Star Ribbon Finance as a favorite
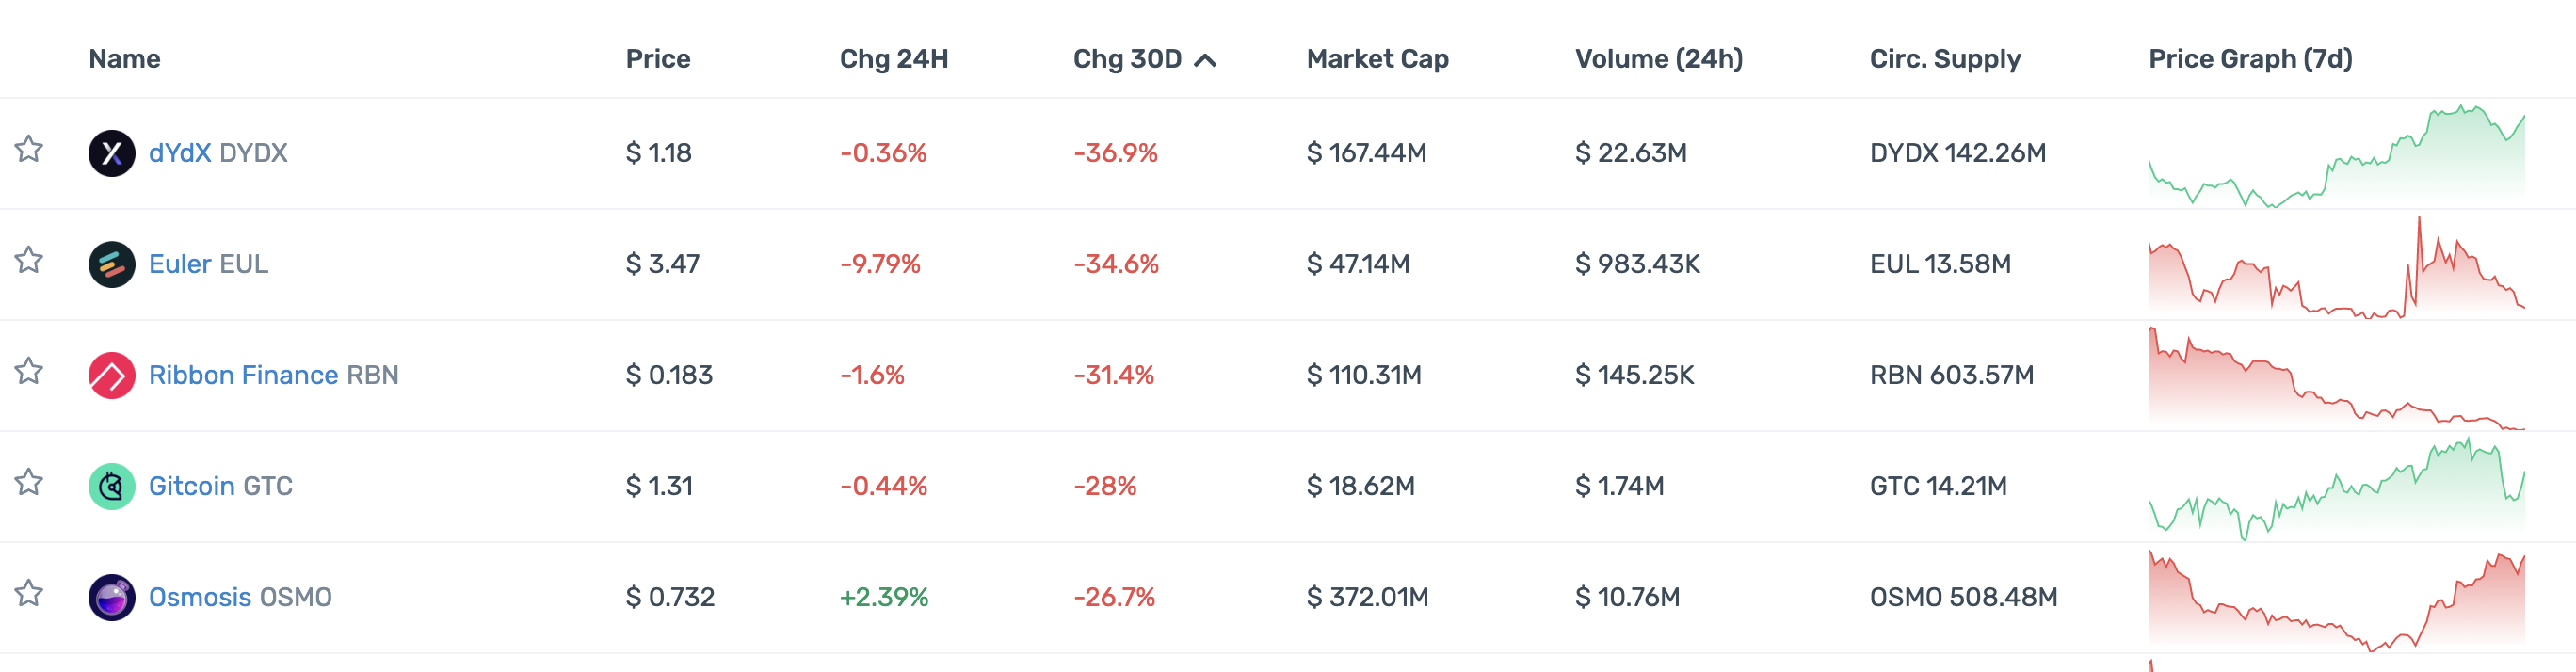2576x672 pixels. pyautogui.click(x=29, y=372)
